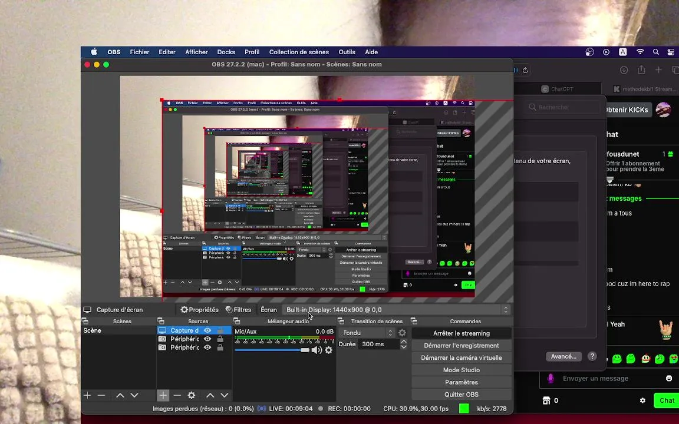Pop out the Transition de scènes dock icon
This screenshot has height=424, width=679.
[x=341, y=321]
